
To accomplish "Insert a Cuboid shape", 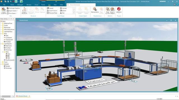I will 50,8.
